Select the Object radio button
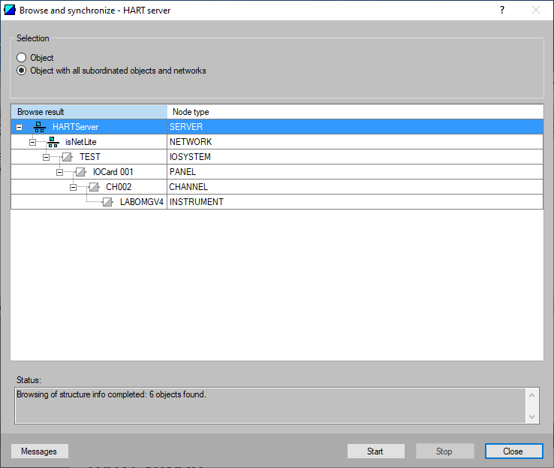This screenshot has height=468, width=554. [x=22, y=58]
